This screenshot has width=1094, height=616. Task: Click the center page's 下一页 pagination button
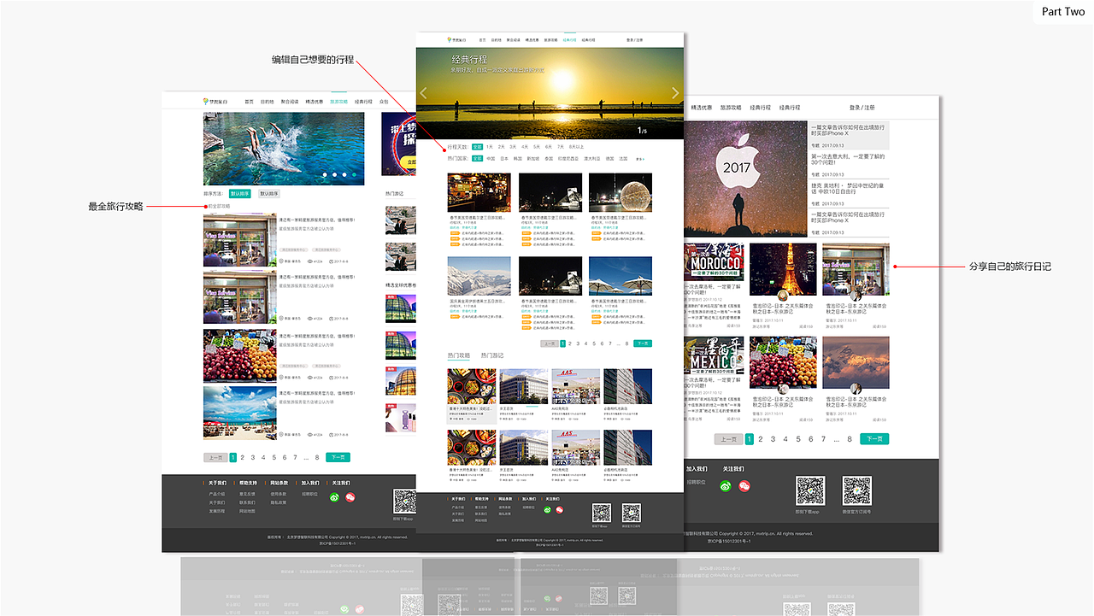tap(643, 343)
